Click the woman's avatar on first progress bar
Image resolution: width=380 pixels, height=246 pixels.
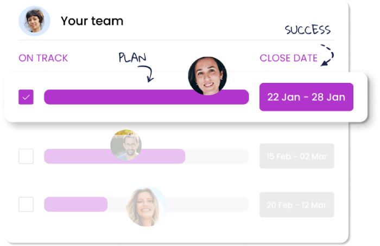pyautogui.click(x=207, y=76)
